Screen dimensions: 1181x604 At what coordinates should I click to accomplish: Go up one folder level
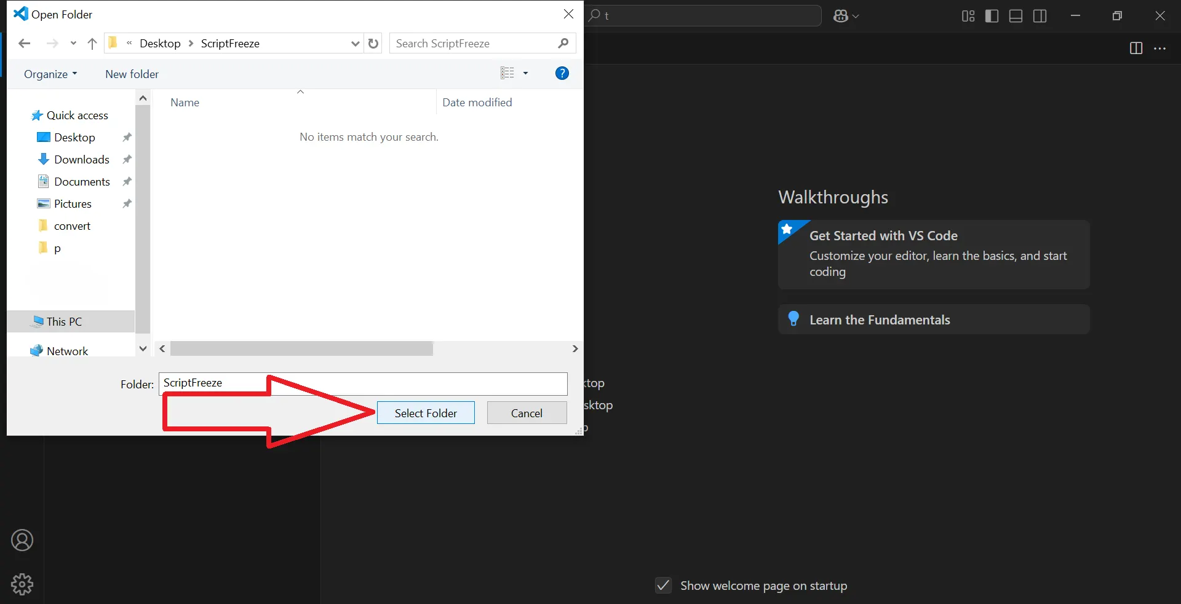coord(92,44)
